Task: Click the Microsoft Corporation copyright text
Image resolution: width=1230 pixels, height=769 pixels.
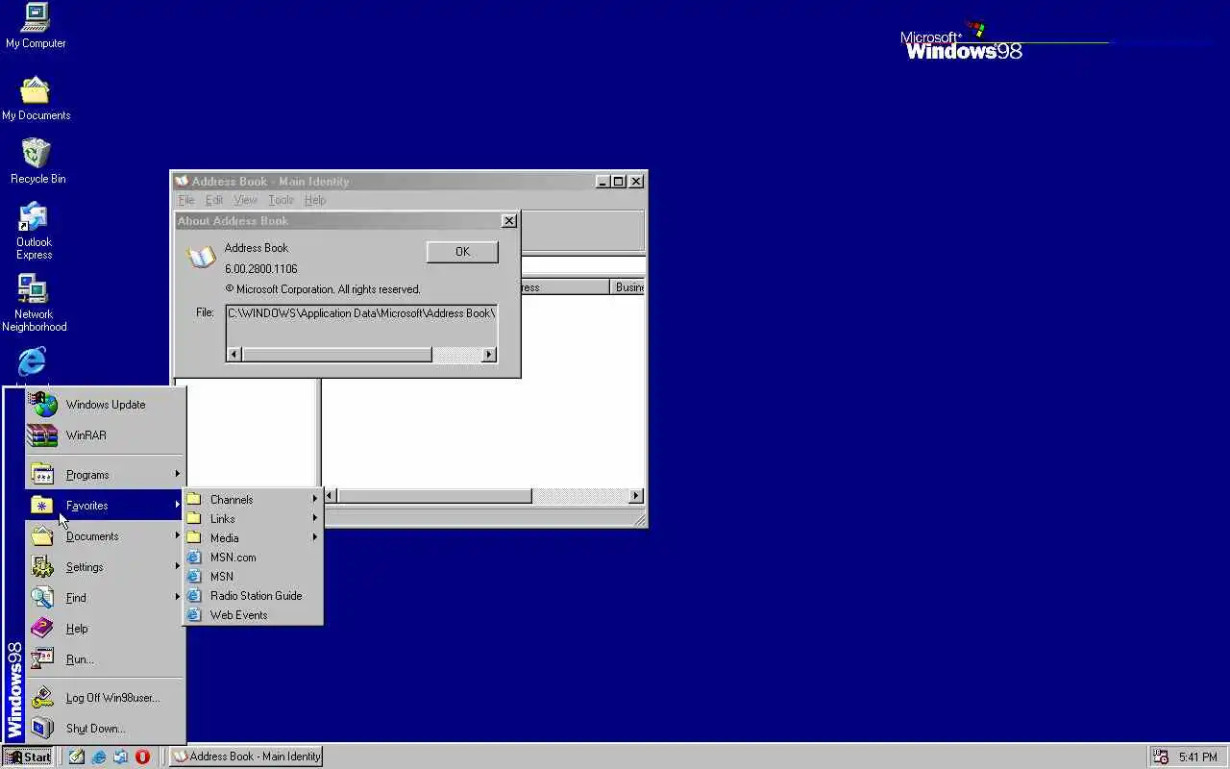Action: pyautogui.click(x=323, y=289)
